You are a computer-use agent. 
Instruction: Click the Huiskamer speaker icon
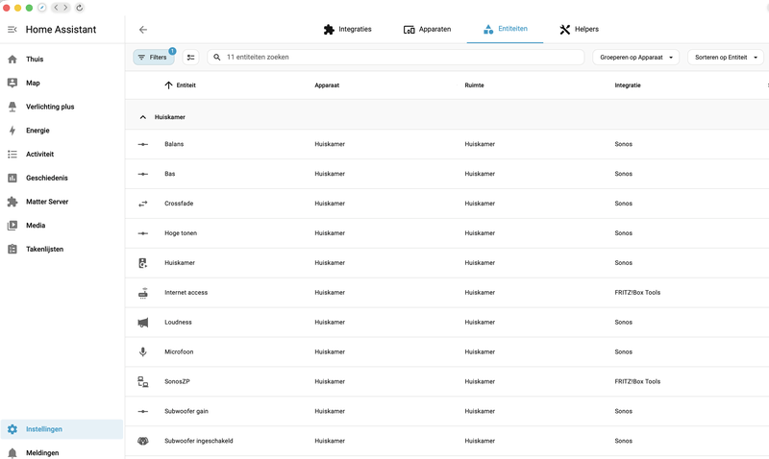(x=142, y=263)
